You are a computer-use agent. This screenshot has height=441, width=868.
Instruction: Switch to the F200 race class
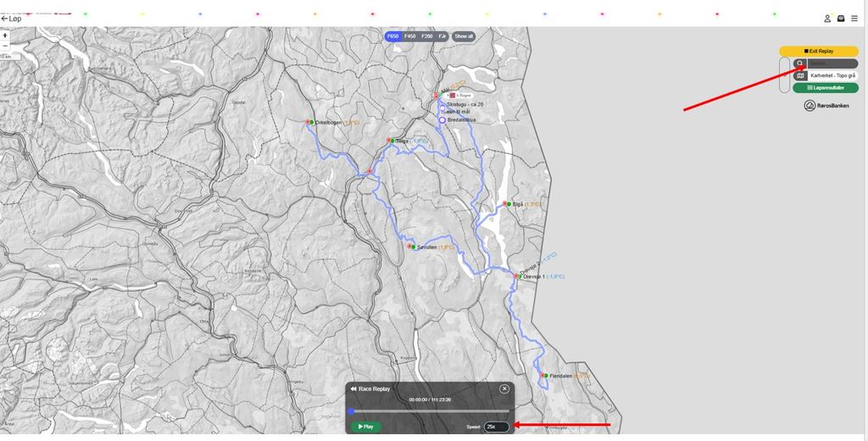(x=427, y=36)
